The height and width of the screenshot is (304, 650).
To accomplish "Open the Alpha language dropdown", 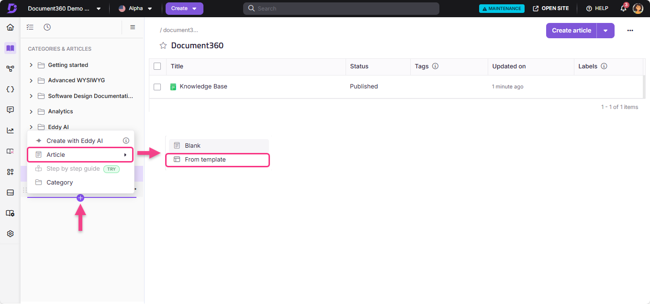I will [x=135, y=8].
